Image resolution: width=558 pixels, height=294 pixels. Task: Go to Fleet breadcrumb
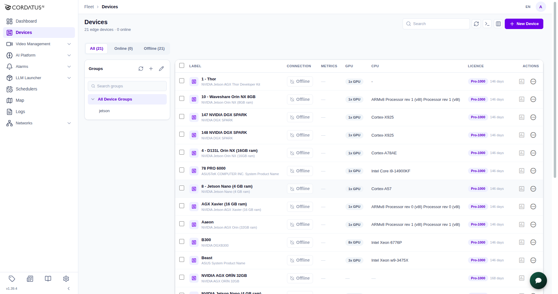[89, 7]
